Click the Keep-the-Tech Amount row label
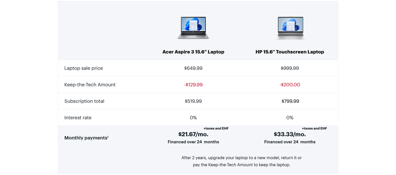The width and height of the screenshot is (396, 175). 90,85
